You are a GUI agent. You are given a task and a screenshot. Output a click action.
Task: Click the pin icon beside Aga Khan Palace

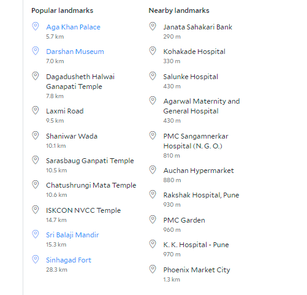tap(36, 26)
